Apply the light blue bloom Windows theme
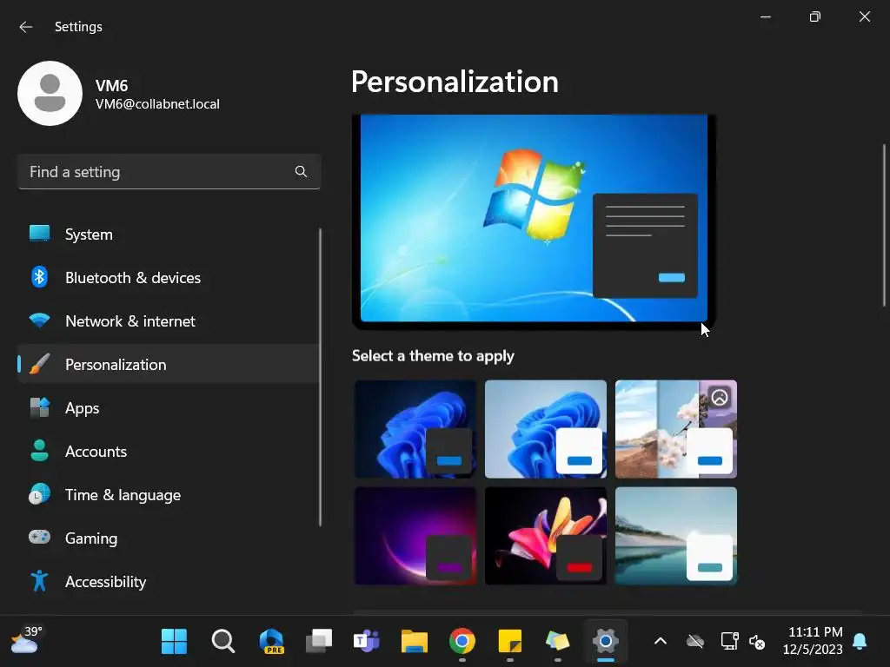The image size is (890, 667). (x=546, y=429)
